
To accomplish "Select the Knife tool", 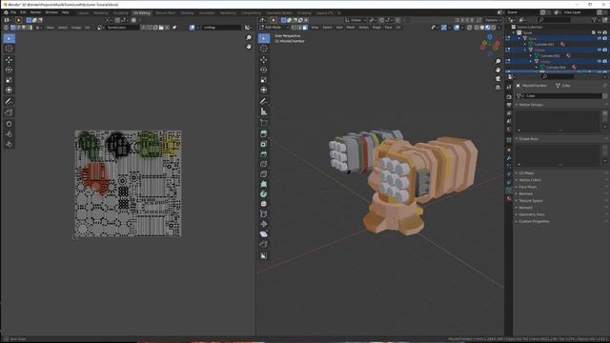I will tap(264, 174).
